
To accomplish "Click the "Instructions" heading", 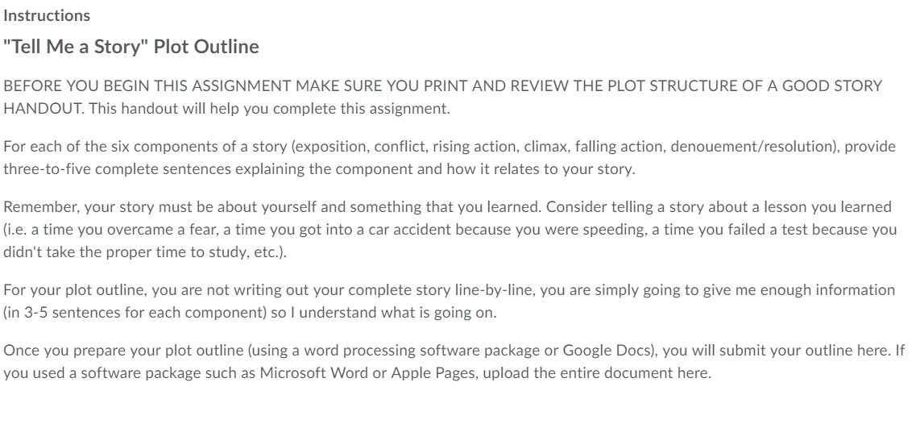I will coord(47,16).
